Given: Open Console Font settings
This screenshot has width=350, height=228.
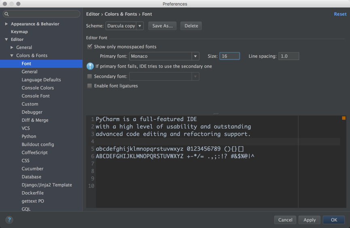Looking at the screenshot, I should [36, 96].
